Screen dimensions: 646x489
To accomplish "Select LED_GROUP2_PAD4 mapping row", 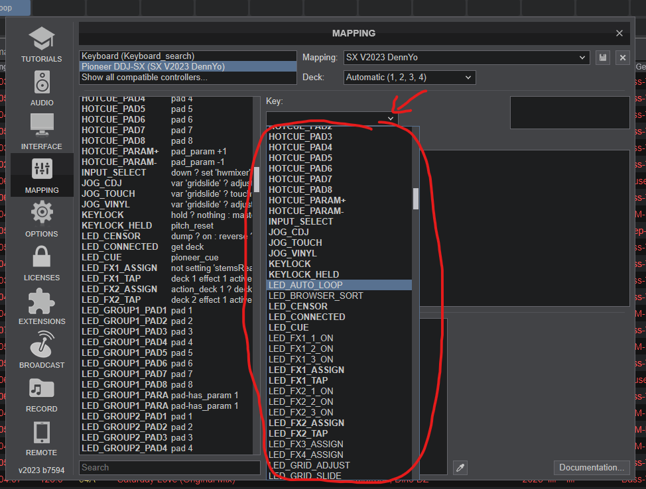I will pyautogui.click(x=166, y=448).
